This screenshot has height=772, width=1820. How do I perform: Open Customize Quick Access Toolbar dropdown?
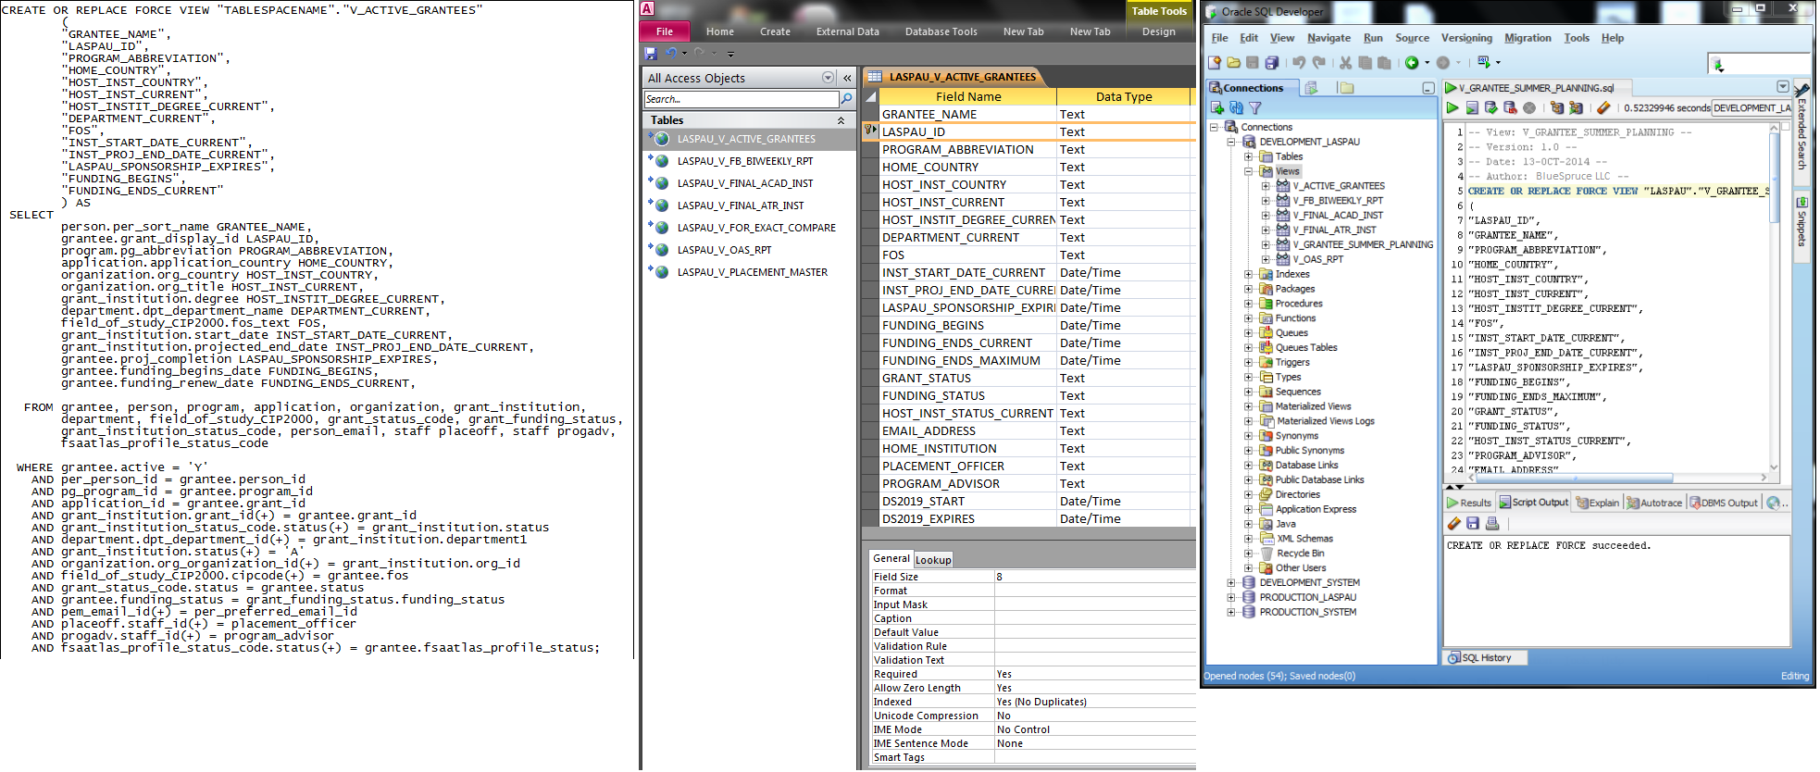click(730, 54)
